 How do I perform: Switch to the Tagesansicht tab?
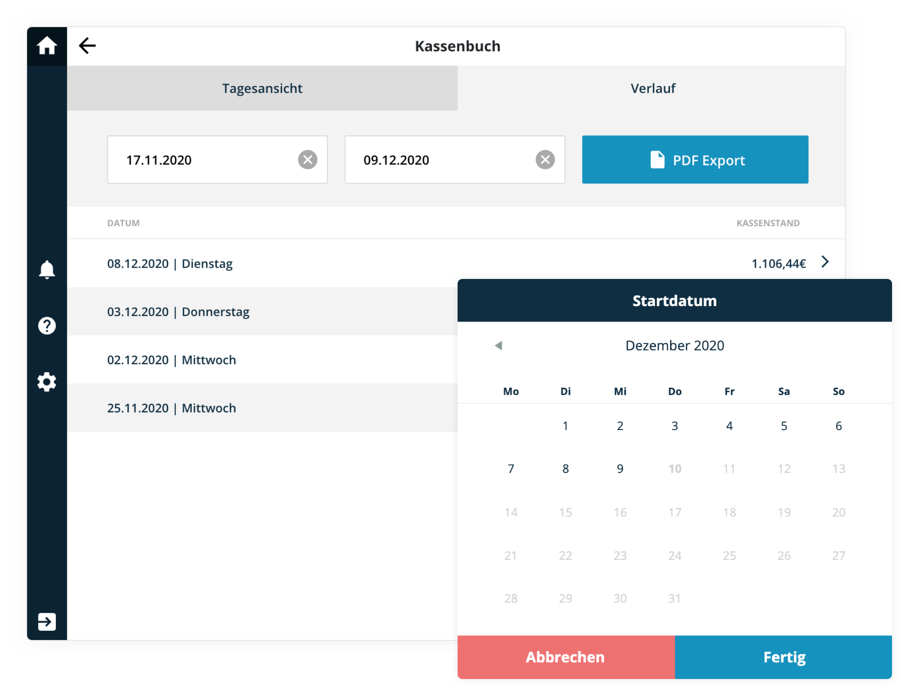pyautogui.click(x=262, y=88)
